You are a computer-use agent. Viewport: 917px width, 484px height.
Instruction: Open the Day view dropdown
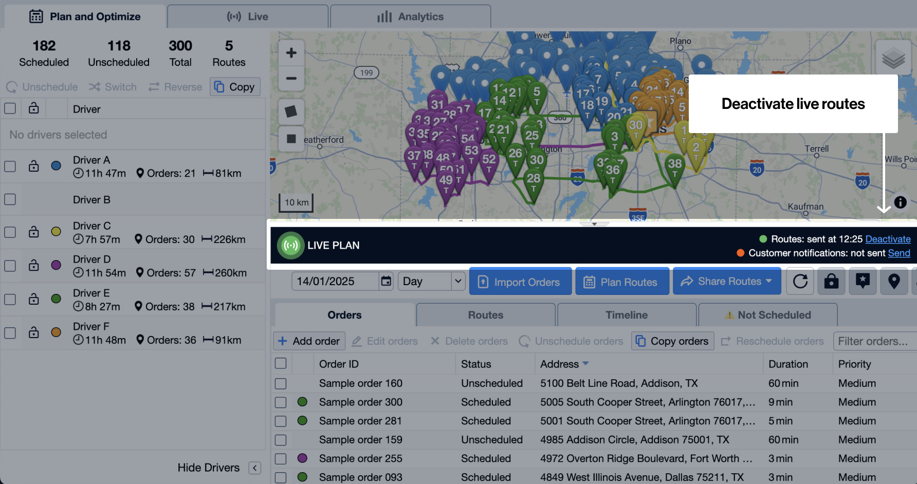pos(431,281)
